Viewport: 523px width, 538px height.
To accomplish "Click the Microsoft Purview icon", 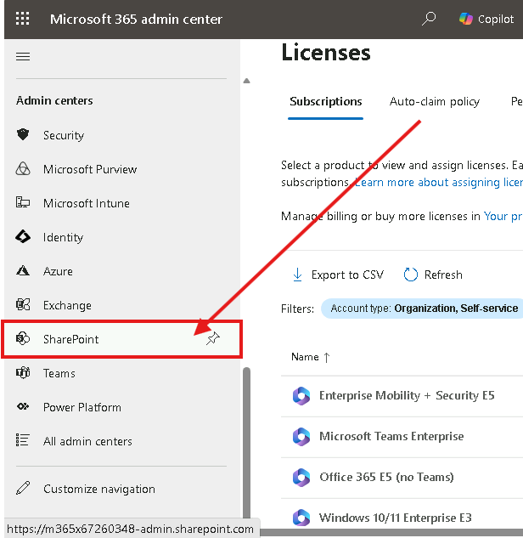I will tap(23, 169).
